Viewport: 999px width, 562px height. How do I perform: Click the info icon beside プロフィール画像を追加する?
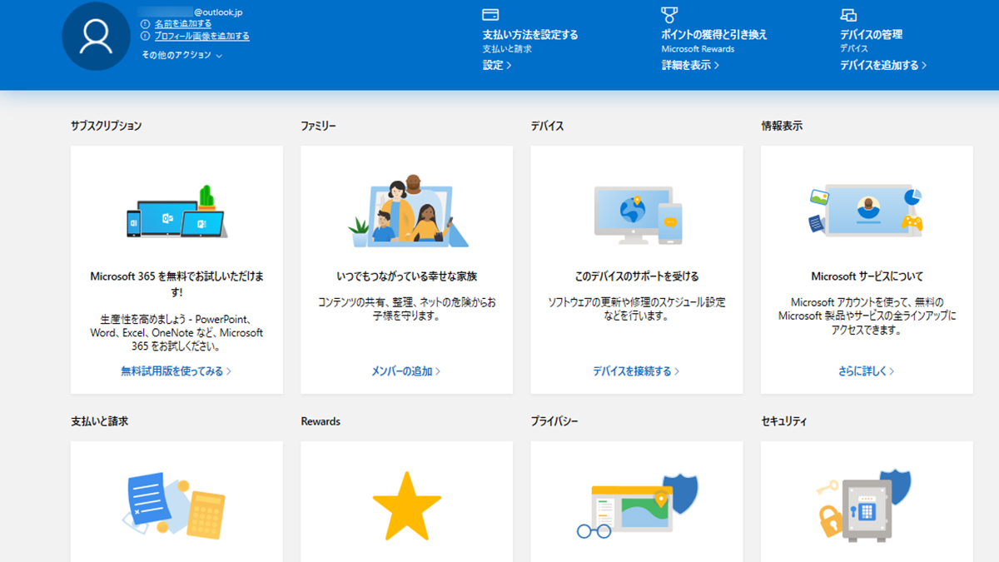click(146, 36)
